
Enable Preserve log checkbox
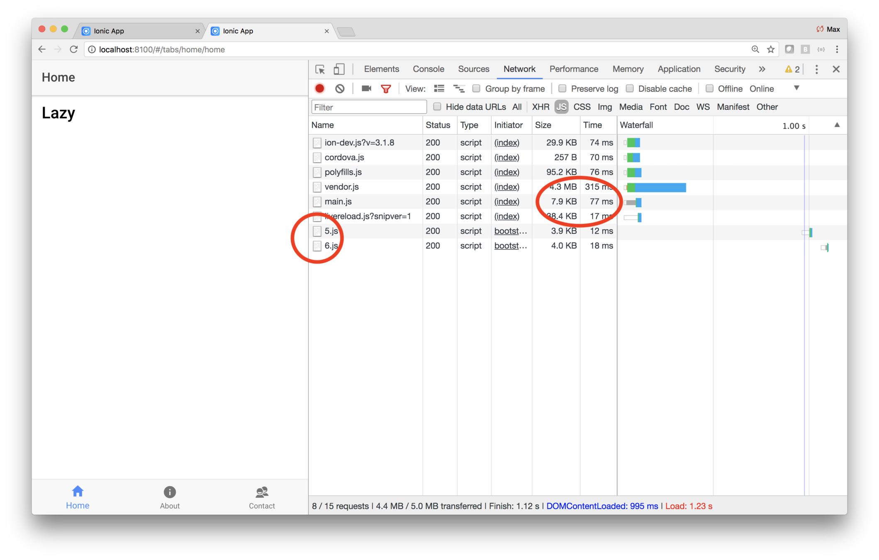pyautogui.click(x=562, y=88)
